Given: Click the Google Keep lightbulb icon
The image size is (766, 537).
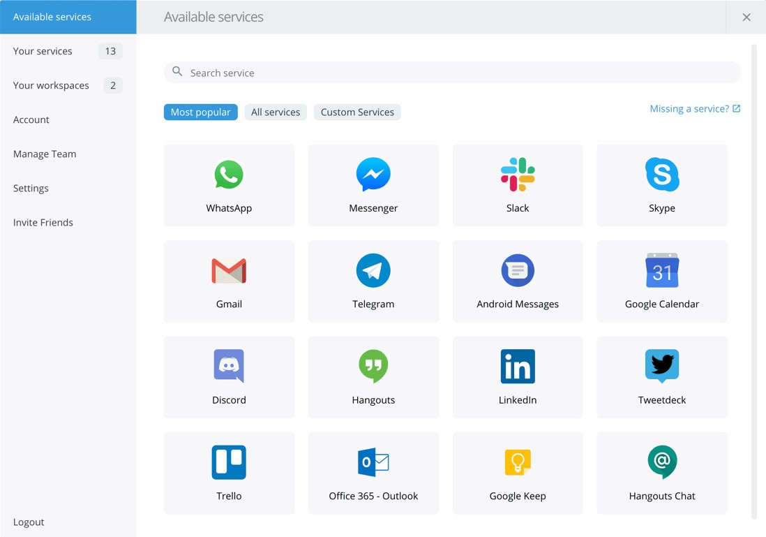Looking at the screenshot, I should (518, 462).
